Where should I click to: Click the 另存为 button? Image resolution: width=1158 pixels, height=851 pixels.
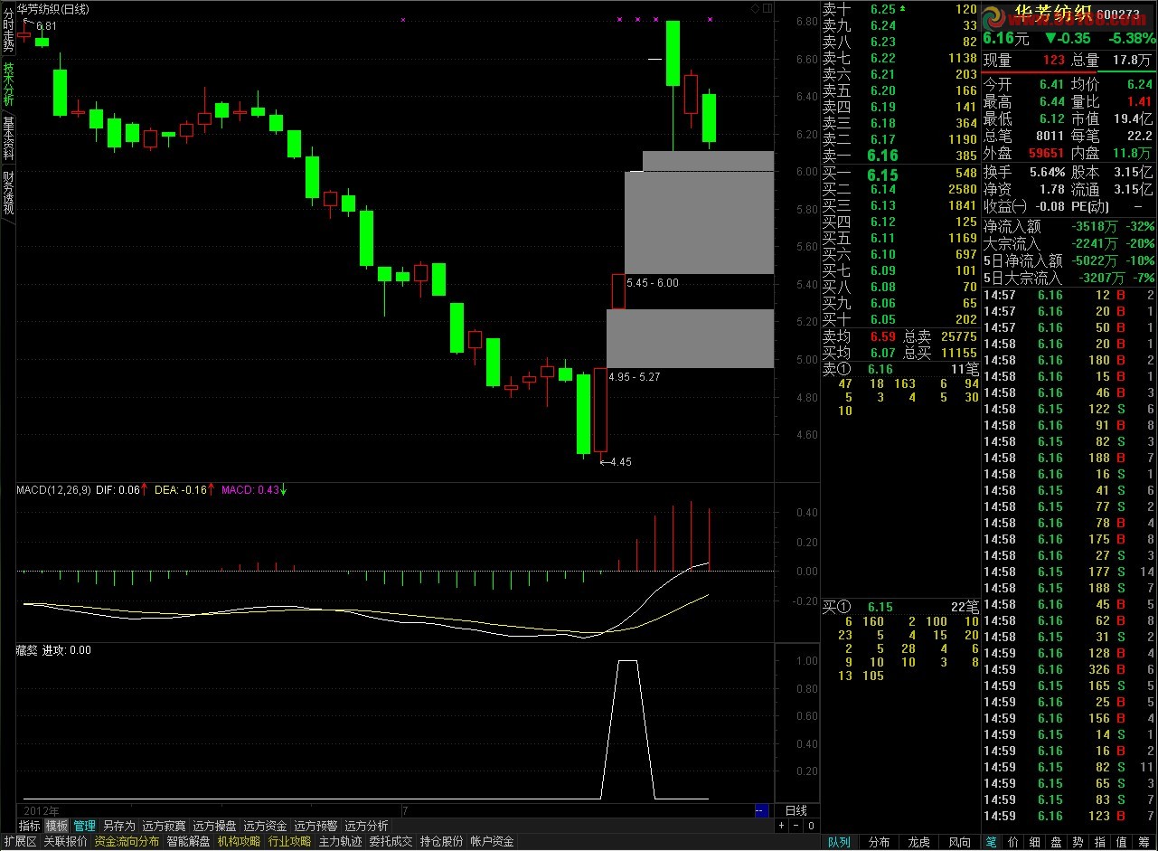(118, 826)
